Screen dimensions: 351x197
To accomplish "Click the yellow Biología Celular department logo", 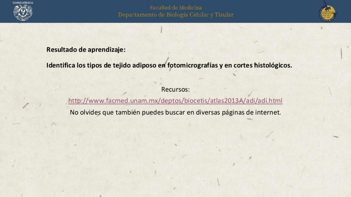I will point(328,11).
